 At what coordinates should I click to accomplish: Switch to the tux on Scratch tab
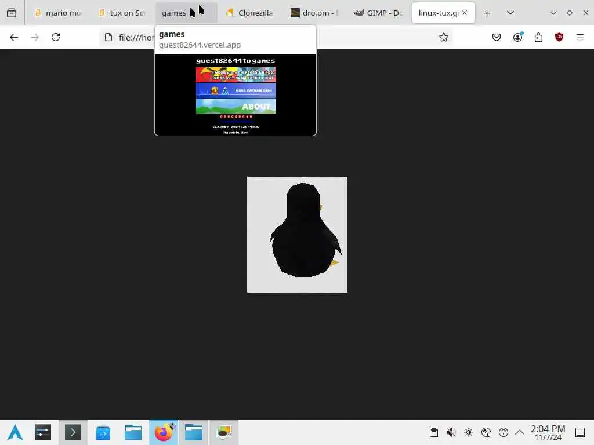(123, 13)
